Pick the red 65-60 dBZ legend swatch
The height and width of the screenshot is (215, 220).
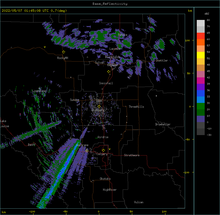point(201,36)
